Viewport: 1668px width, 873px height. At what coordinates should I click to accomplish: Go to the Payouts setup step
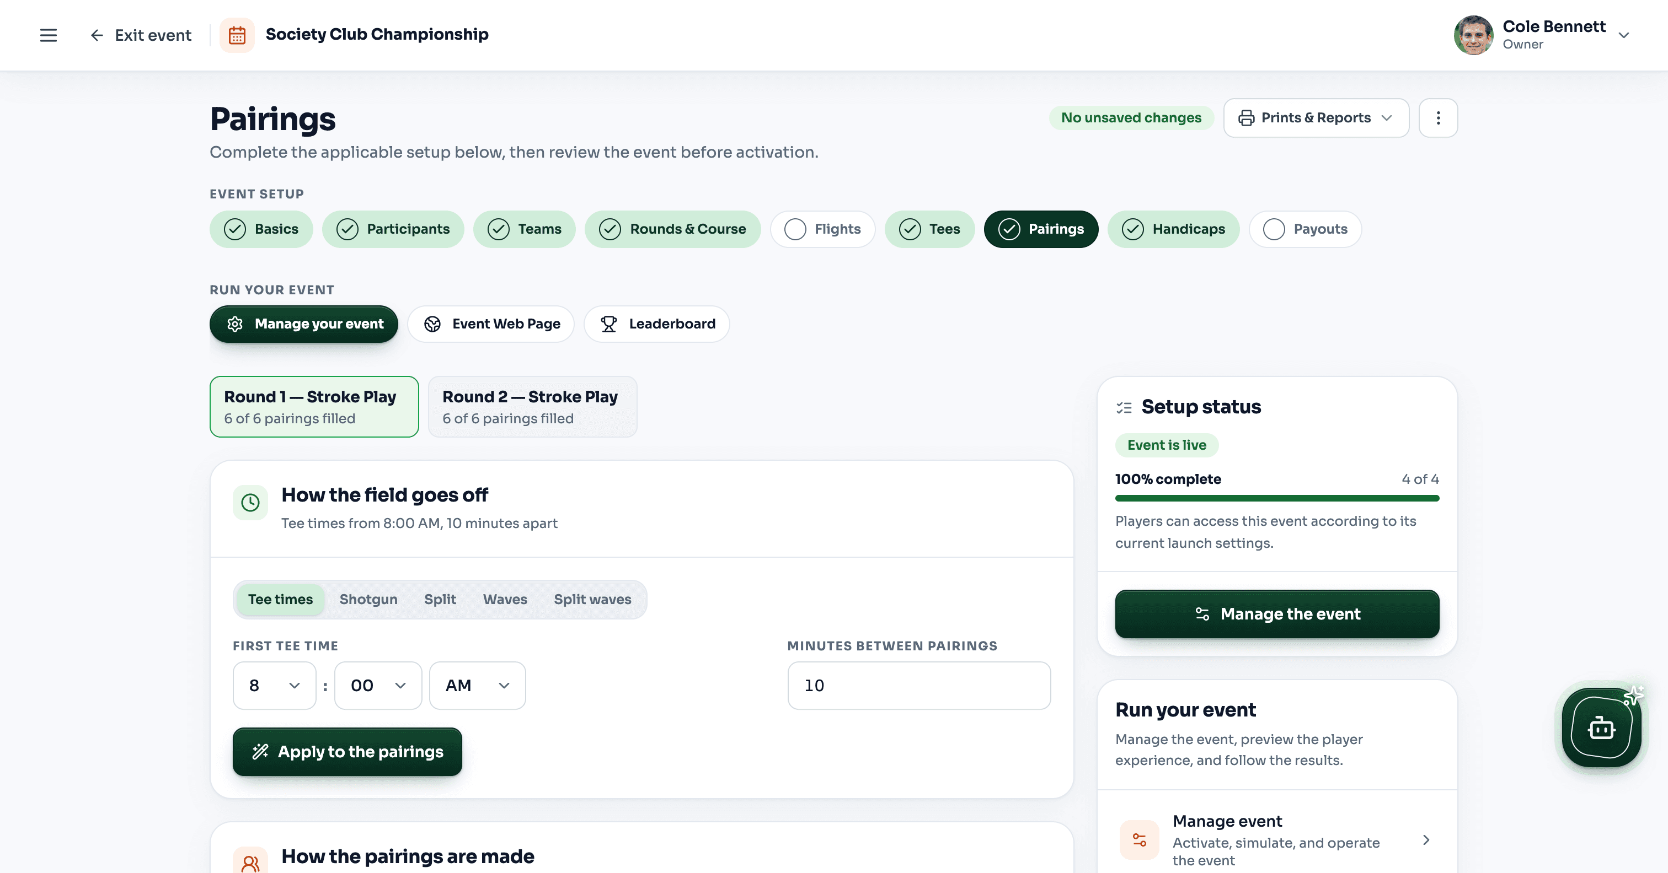(x=1306, y=229)
